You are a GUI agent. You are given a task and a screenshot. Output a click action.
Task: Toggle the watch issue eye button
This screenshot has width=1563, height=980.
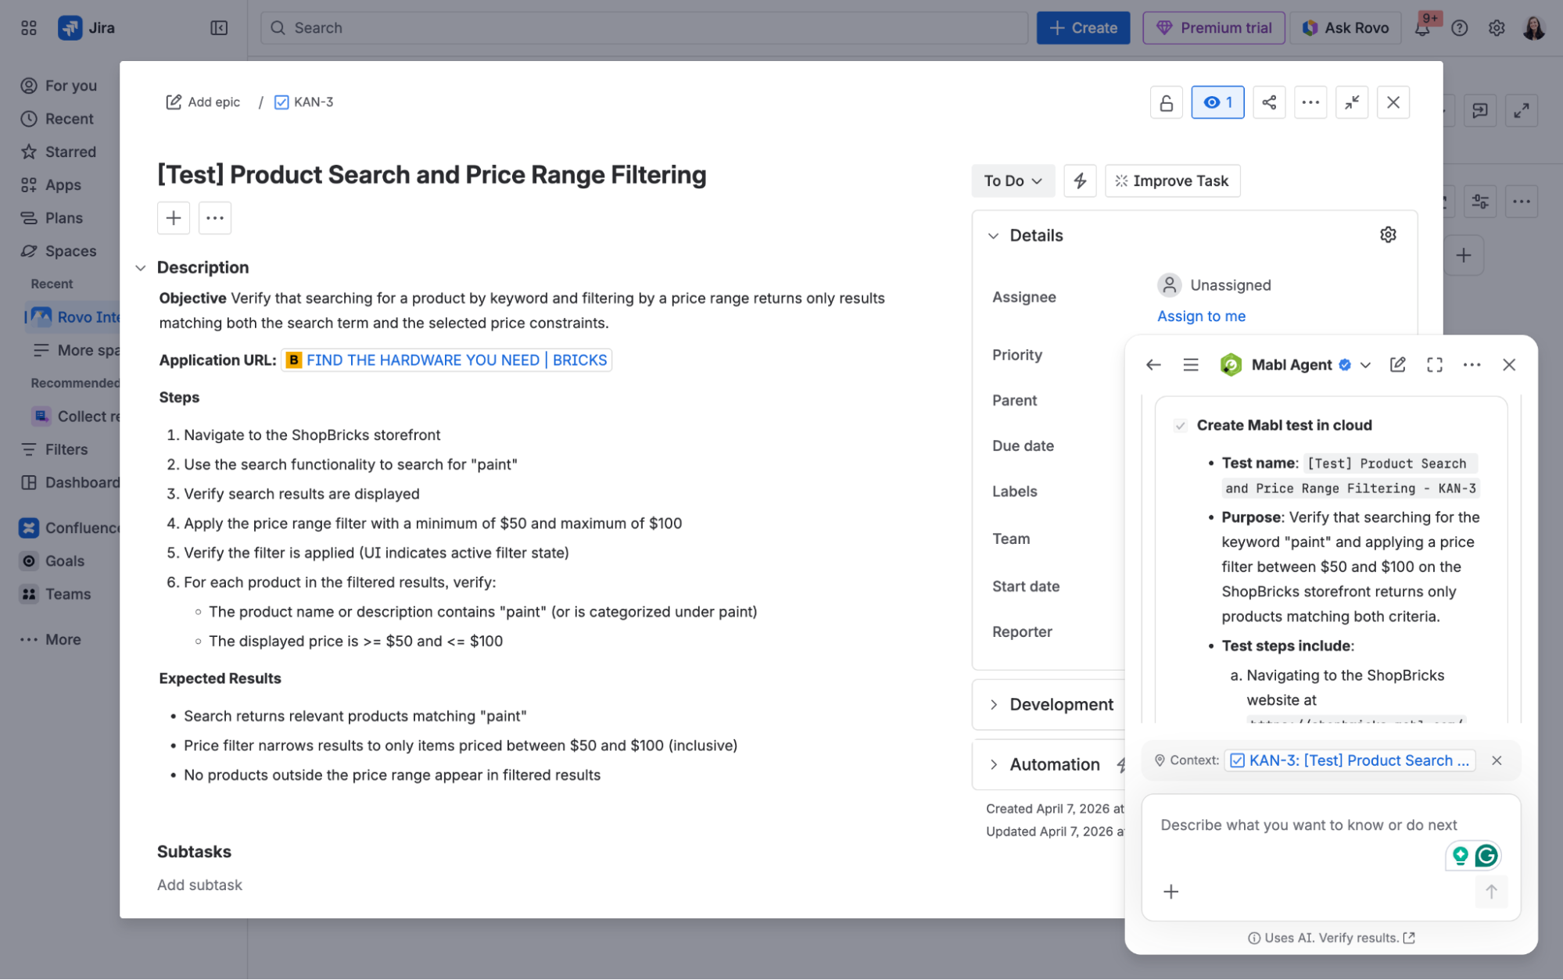tap(1217, 102)
